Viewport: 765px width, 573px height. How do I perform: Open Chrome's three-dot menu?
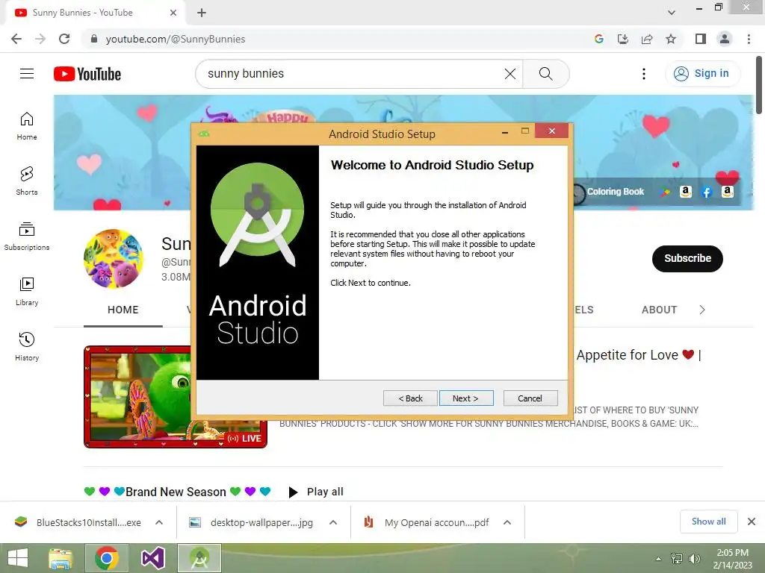click(749, 39)
